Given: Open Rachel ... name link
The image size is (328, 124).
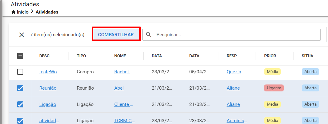Looking at the screenshot, I should click(x=124, y=72).
